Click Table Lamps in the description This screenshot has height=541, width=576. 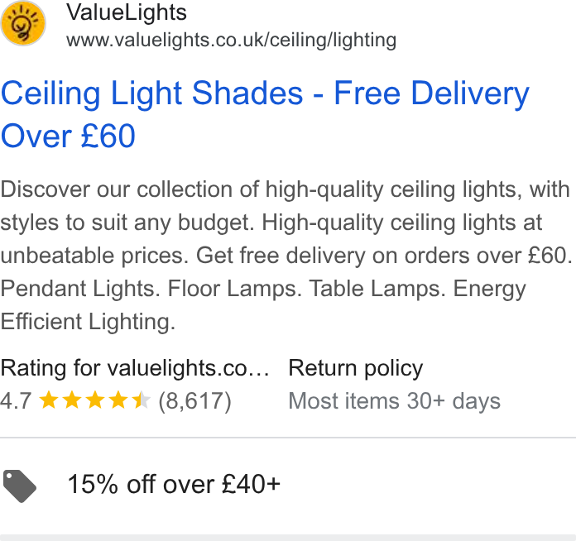coord(377,289)
